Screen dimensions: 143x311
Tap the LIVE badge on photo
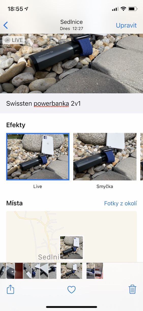click(13, 40)
